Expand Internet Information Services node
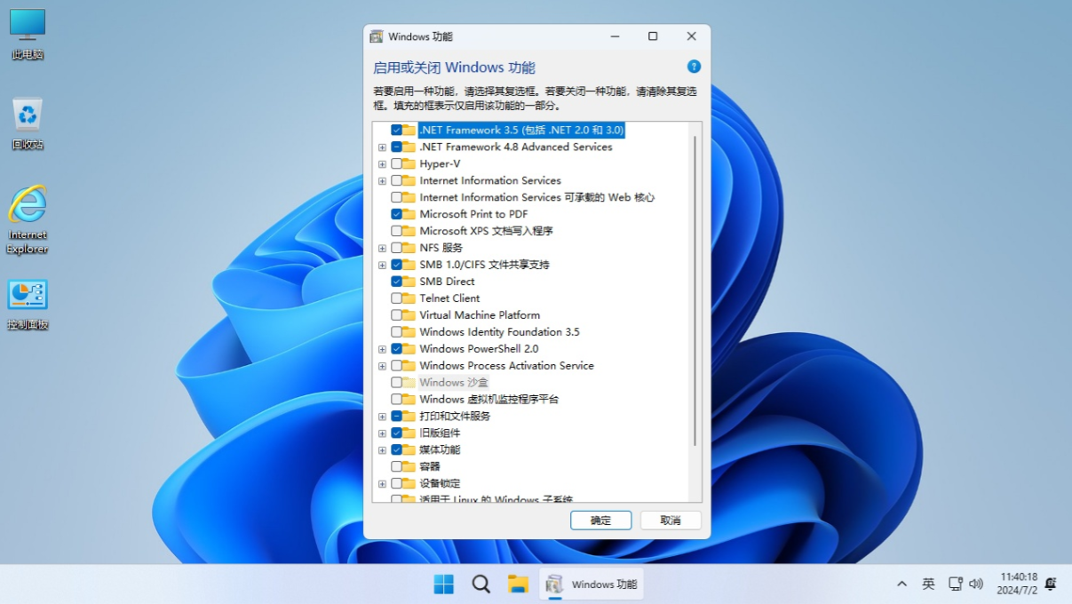 [x=382, y=180]
